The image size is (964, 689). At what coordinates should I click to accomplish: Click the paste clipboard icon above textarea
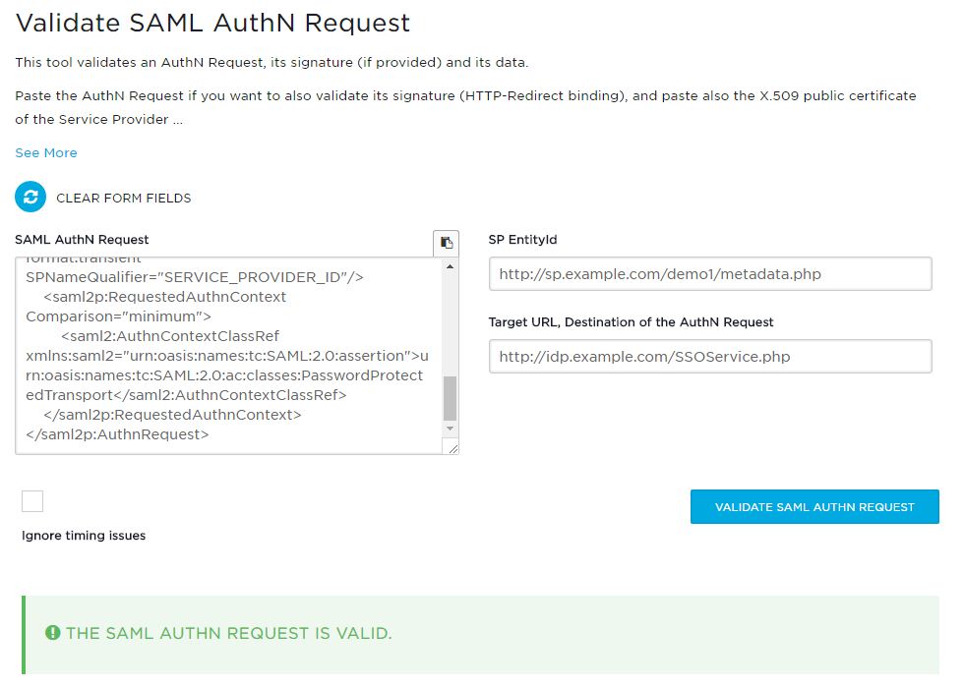[x=447, y=243]
